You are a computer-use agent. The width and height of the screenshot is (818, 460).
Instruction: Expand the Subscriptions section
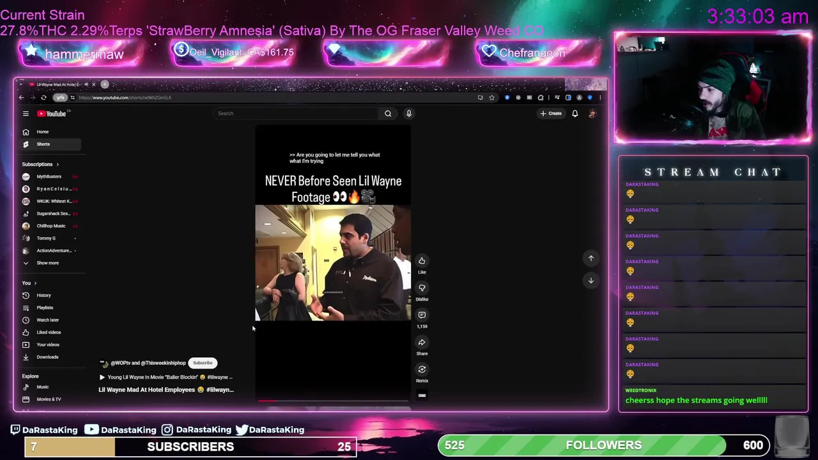point(40,164)
